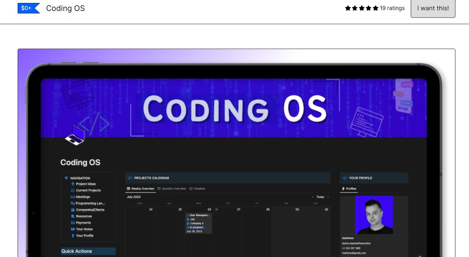Viewport: 469px width, 257px height.
Task: Click "Companies/Clients" in the preview's navigation list
Action: [x=90, y=210]
